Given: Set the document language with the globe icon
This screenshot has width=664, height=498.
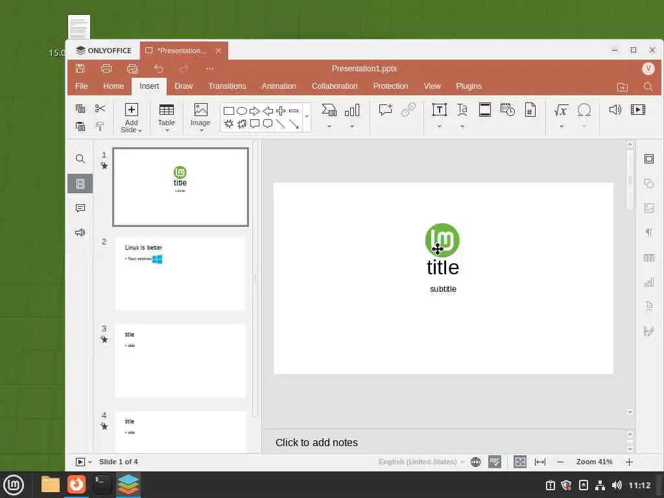Looking at the screenshot, I should [x=475, y=462].
